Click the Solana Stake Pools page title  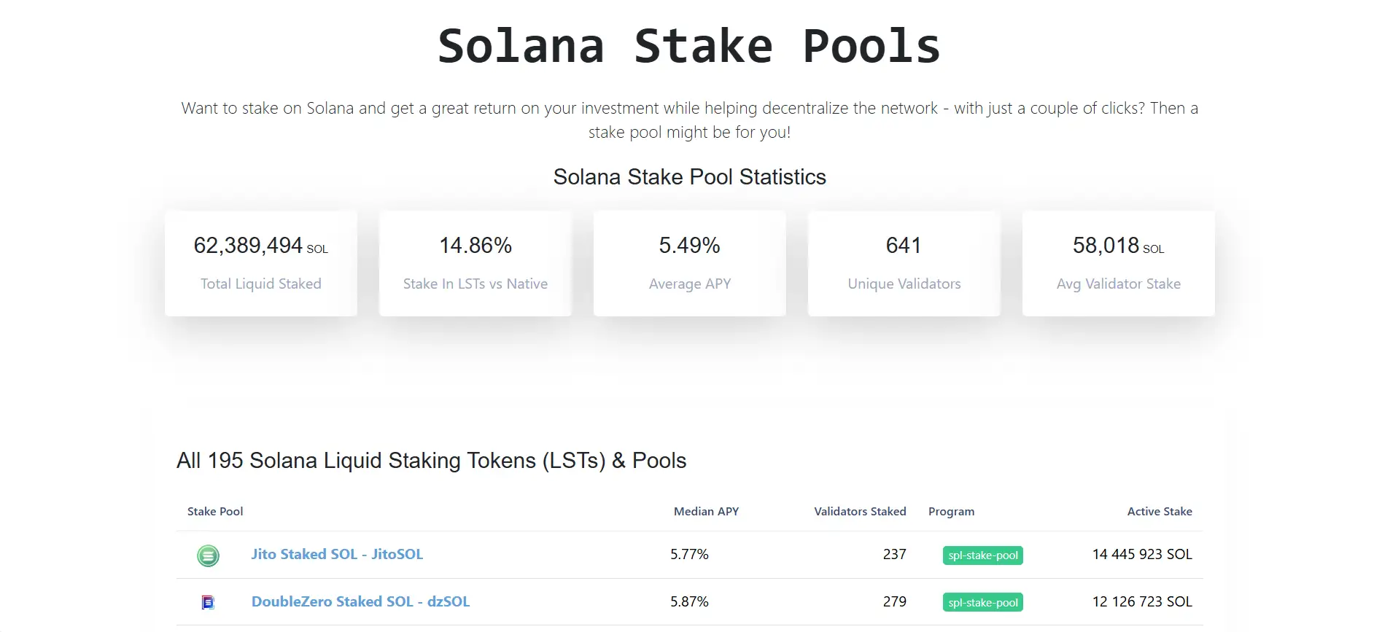pos(689,47)
